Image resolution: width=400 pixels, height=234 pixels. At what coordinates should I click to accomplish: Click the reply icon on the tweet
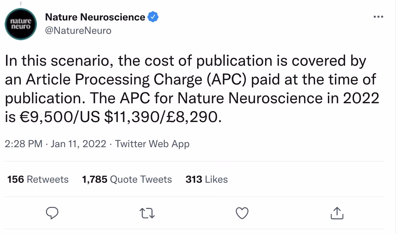(x=53, y=213)
